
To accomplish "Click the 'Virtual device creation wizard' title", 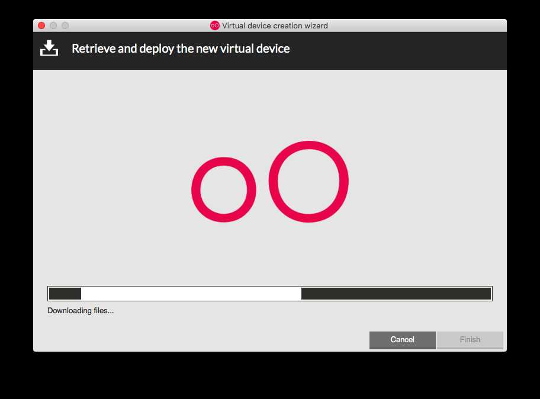I will (275, 25).
